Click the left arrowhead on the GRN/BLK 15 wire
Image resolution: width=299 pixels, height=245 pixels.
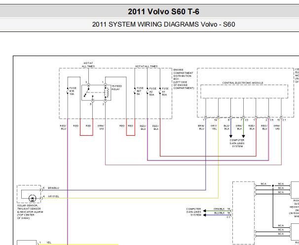click(205, 211)
